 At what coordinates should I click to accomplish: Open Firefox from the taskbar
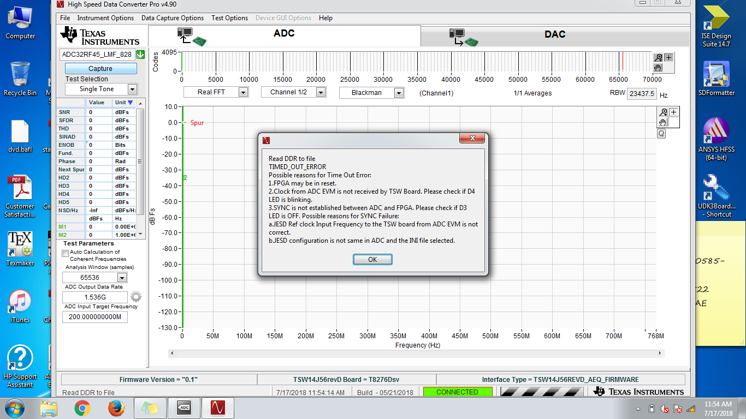coord(116,408)
